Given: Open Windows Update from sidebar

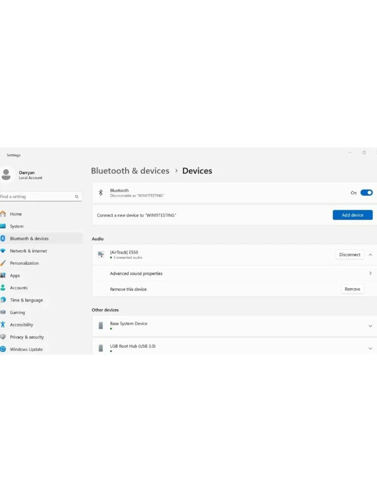Looking at the screenshot, I should [26, 349].
